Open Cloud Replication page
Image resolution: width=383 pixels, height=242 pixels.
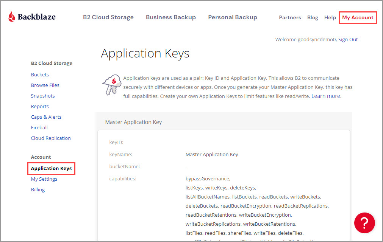click(51, 138)
